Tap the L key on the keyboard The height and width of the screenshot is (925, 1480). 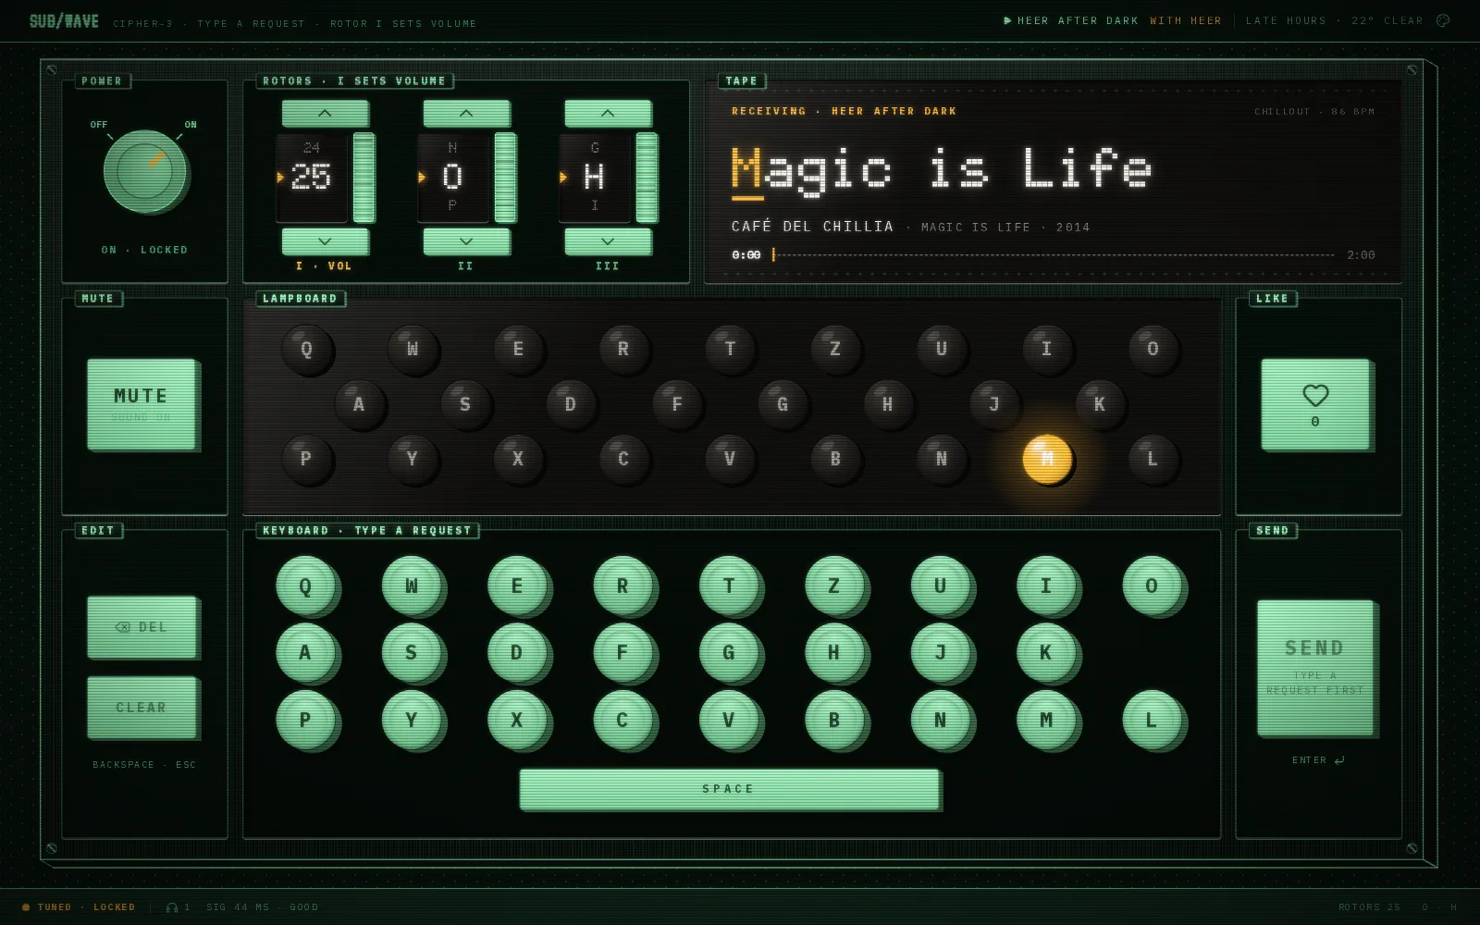[x=1152, y=720]
